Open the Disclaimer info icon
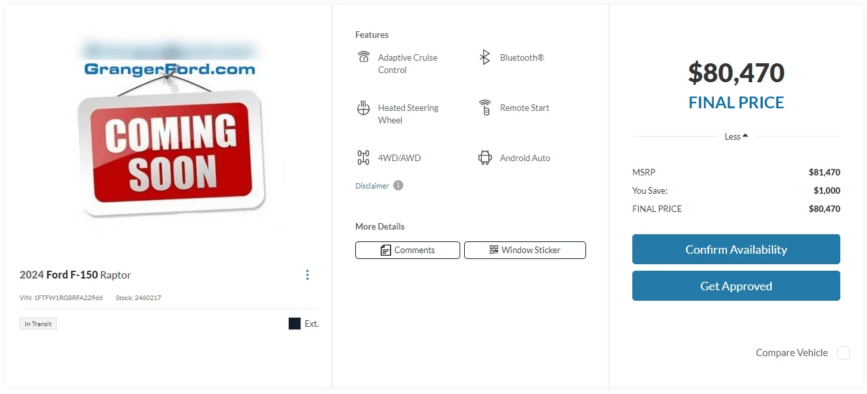This screenshot has width=867, height=394. (398, 185)
